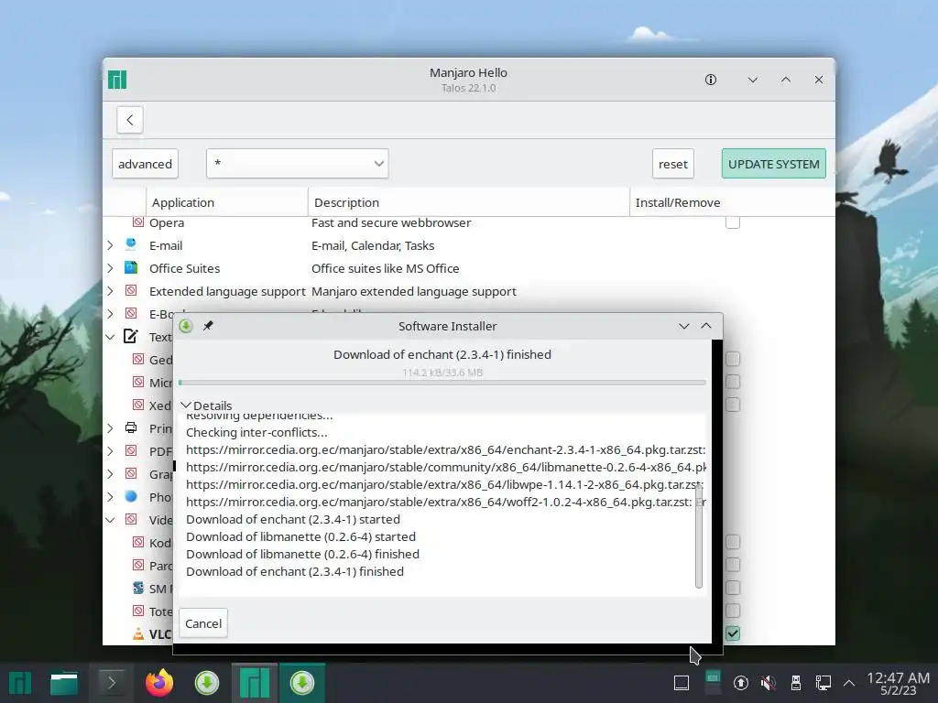
Task: Click the printer category icon
Action: point(131,427)
